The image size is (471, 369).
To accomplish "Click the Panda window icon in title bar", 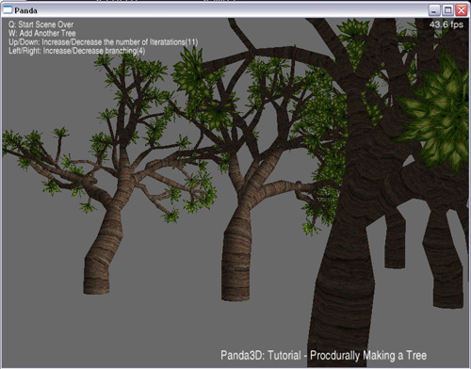I will pyautogui.click(x=8, y=10).
